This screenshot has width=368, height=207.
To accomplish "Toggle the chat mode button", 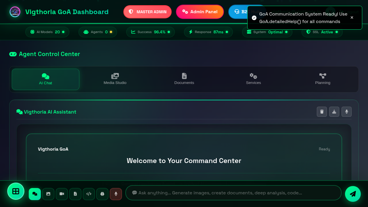I will (x=35, y=194).
